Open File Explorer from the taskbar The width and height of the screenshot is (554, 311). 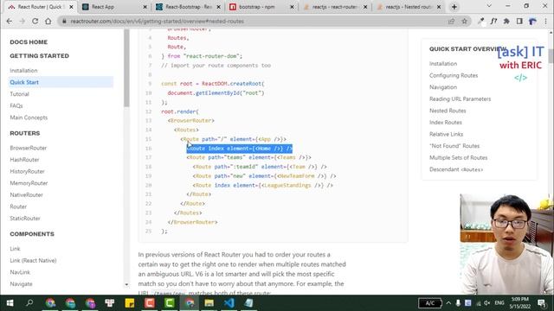coord(209,303)
